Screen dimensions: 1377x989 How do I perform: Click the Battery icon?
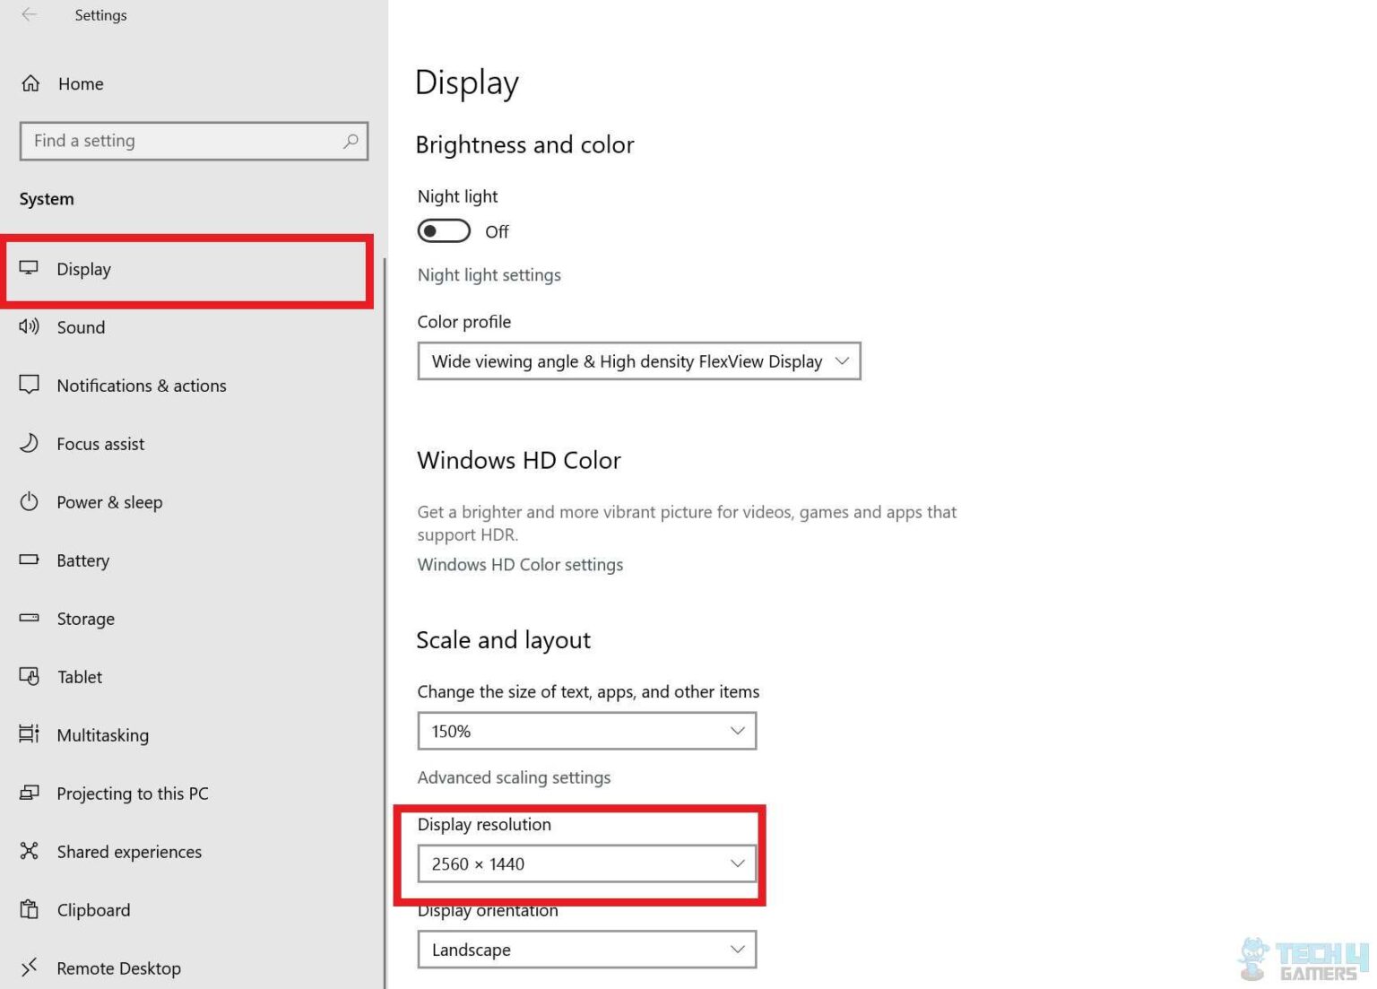point(29,560)
